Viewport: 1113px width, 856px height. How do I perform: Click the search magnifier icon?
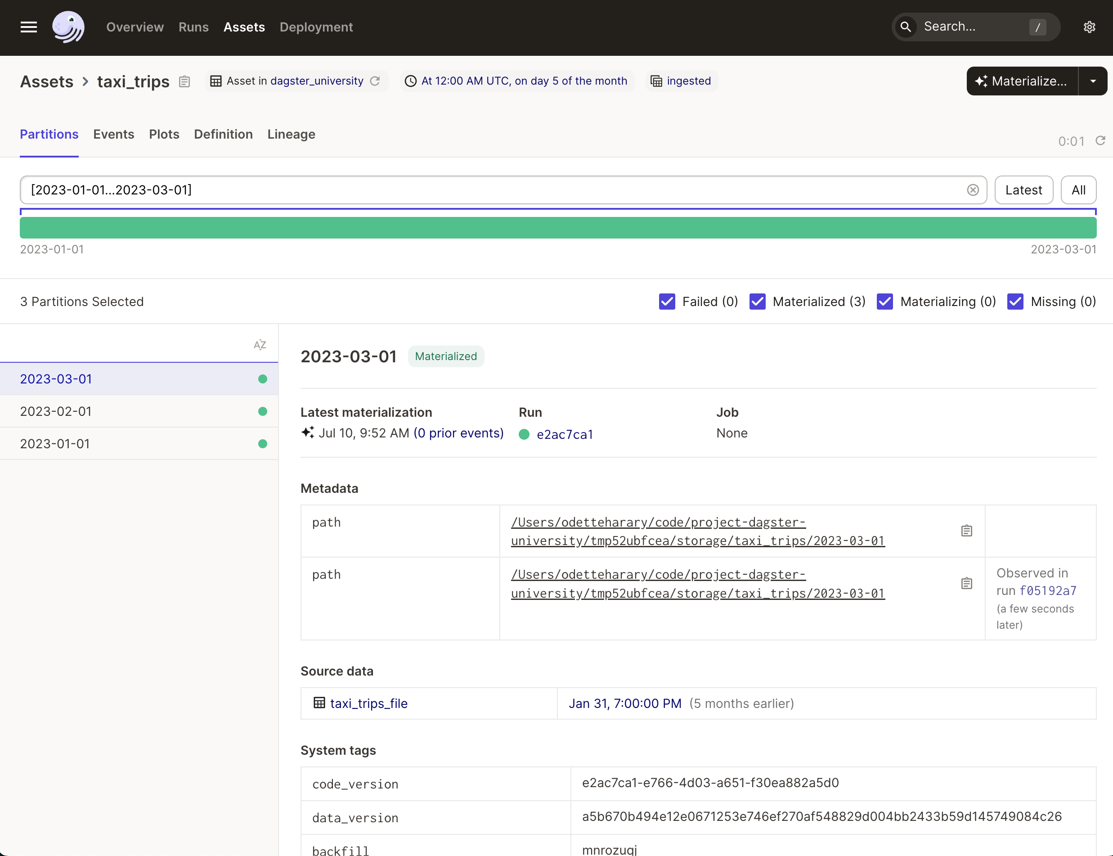pos(906,27)
